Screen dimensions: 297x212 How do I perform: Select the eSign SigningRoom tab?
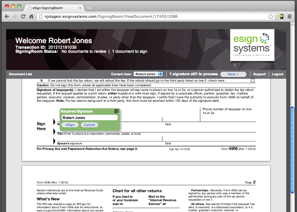pyautogui.click(x=53, y=8)
